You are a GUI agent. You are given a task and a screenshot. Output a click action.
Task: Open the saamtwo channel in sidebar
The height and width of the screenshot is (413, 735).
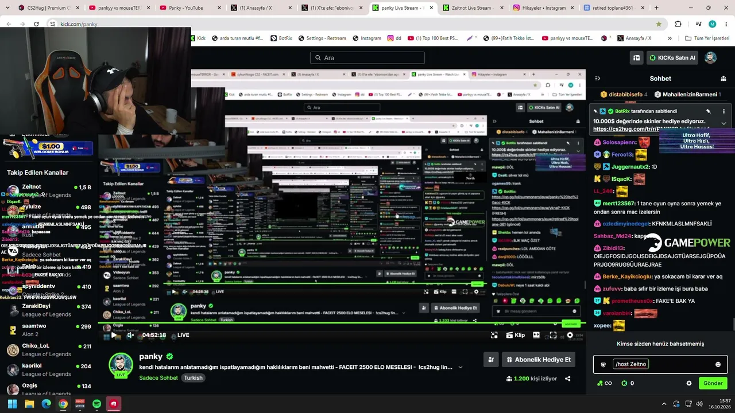click(49, 330)
